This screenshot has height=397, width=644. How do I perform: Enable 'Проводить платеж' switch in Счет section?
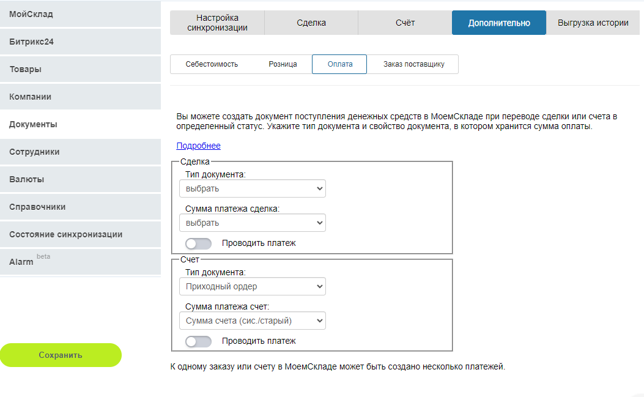[x=199, y=341]
